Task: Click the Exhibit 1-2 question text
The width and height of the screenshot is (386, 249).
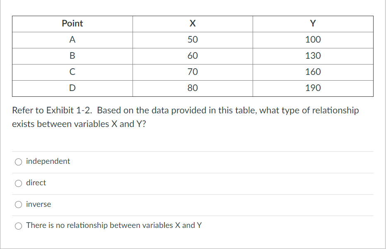Action: point(184,117)
